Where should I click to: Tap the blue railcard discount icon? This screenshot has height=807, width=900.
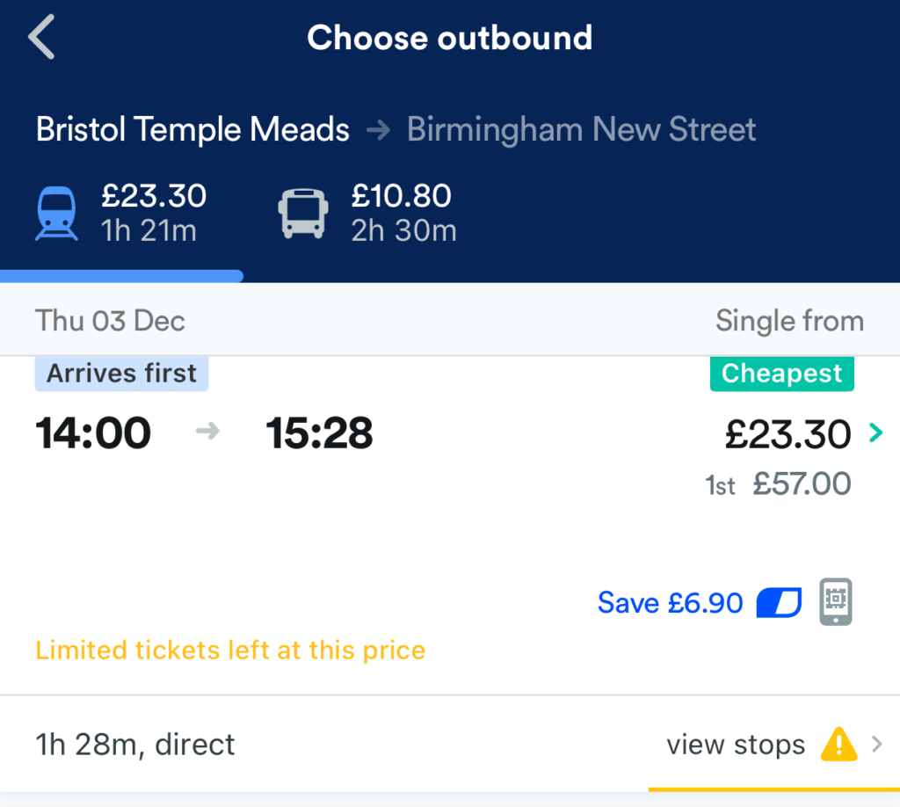pos(779,603)
